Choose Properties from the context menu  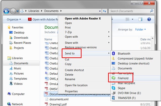85,91
